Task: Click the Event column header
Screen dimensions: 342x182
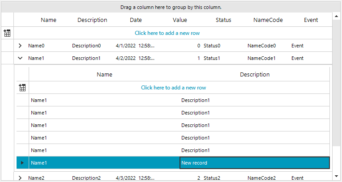Action: pyautogui.click(x=311, y=20)
